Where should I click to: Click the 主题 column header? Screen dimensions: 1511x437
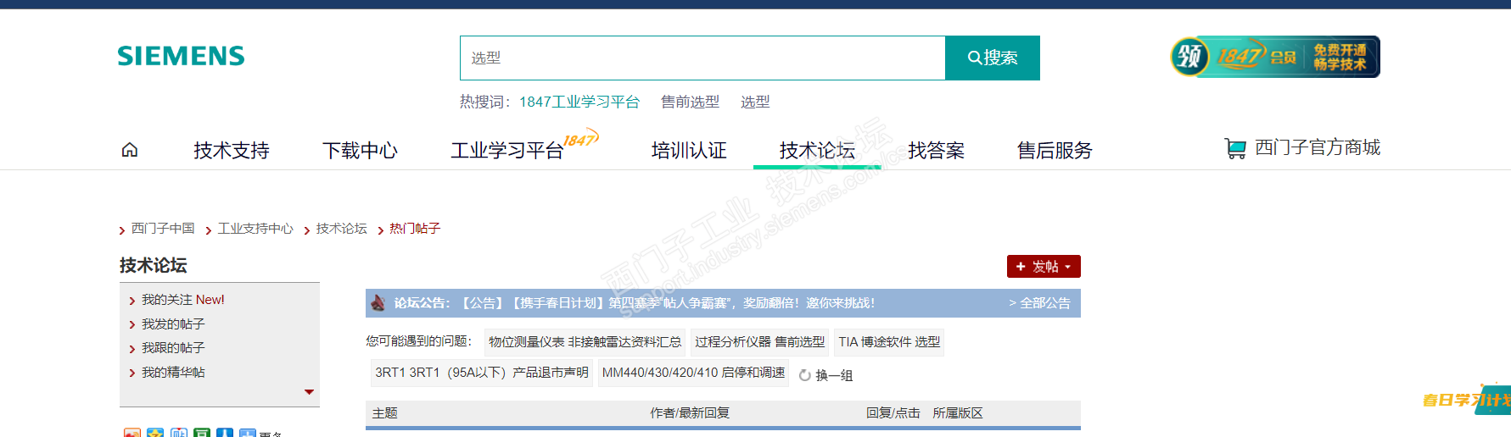click(385, 413)
